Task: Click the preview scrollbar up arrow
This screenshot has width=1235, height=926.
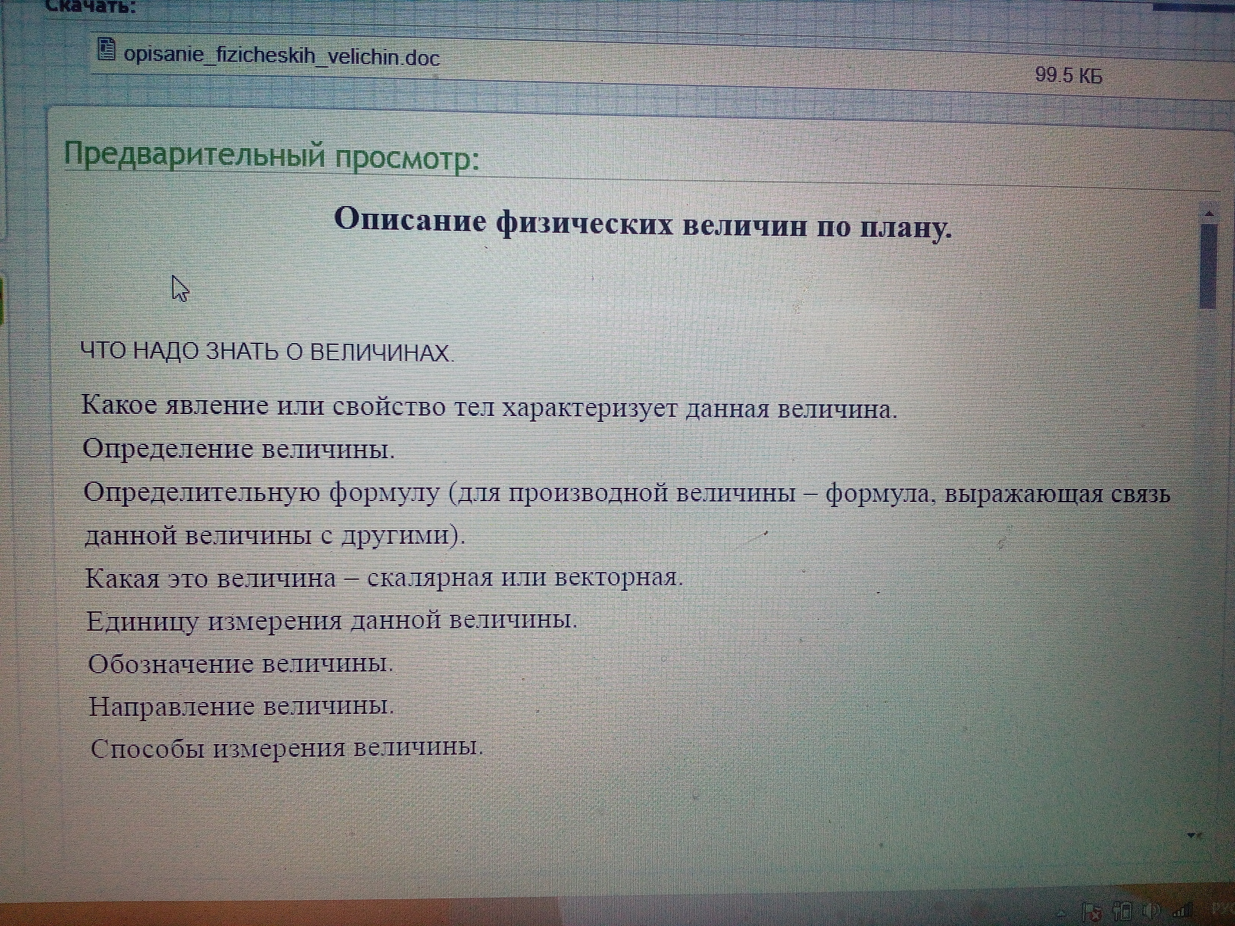Action: pyautogui.click(x=1209, y=214)
